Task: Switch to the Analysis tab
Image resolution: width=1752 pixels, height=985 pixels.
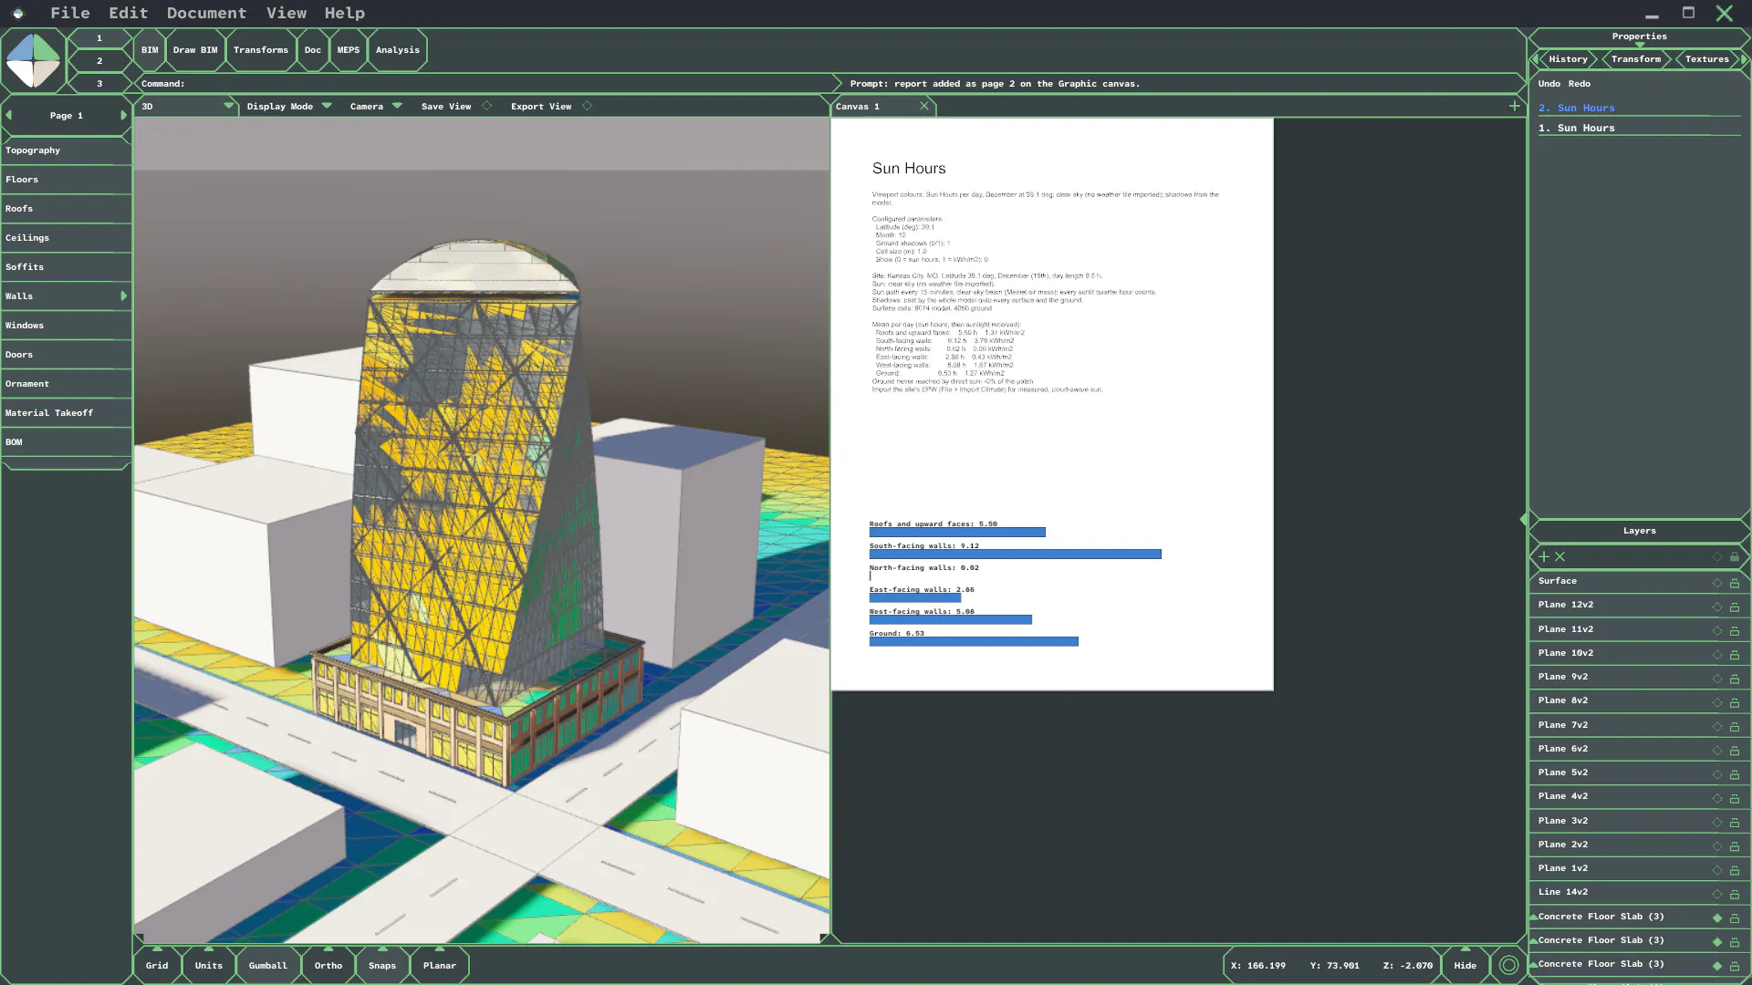Action: pos(398,50)
